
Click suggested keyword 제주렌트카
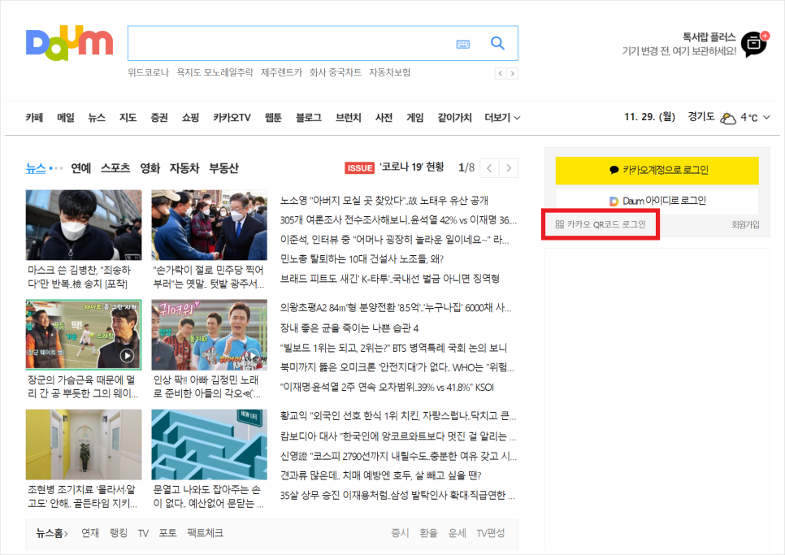[x=281, y=72]
